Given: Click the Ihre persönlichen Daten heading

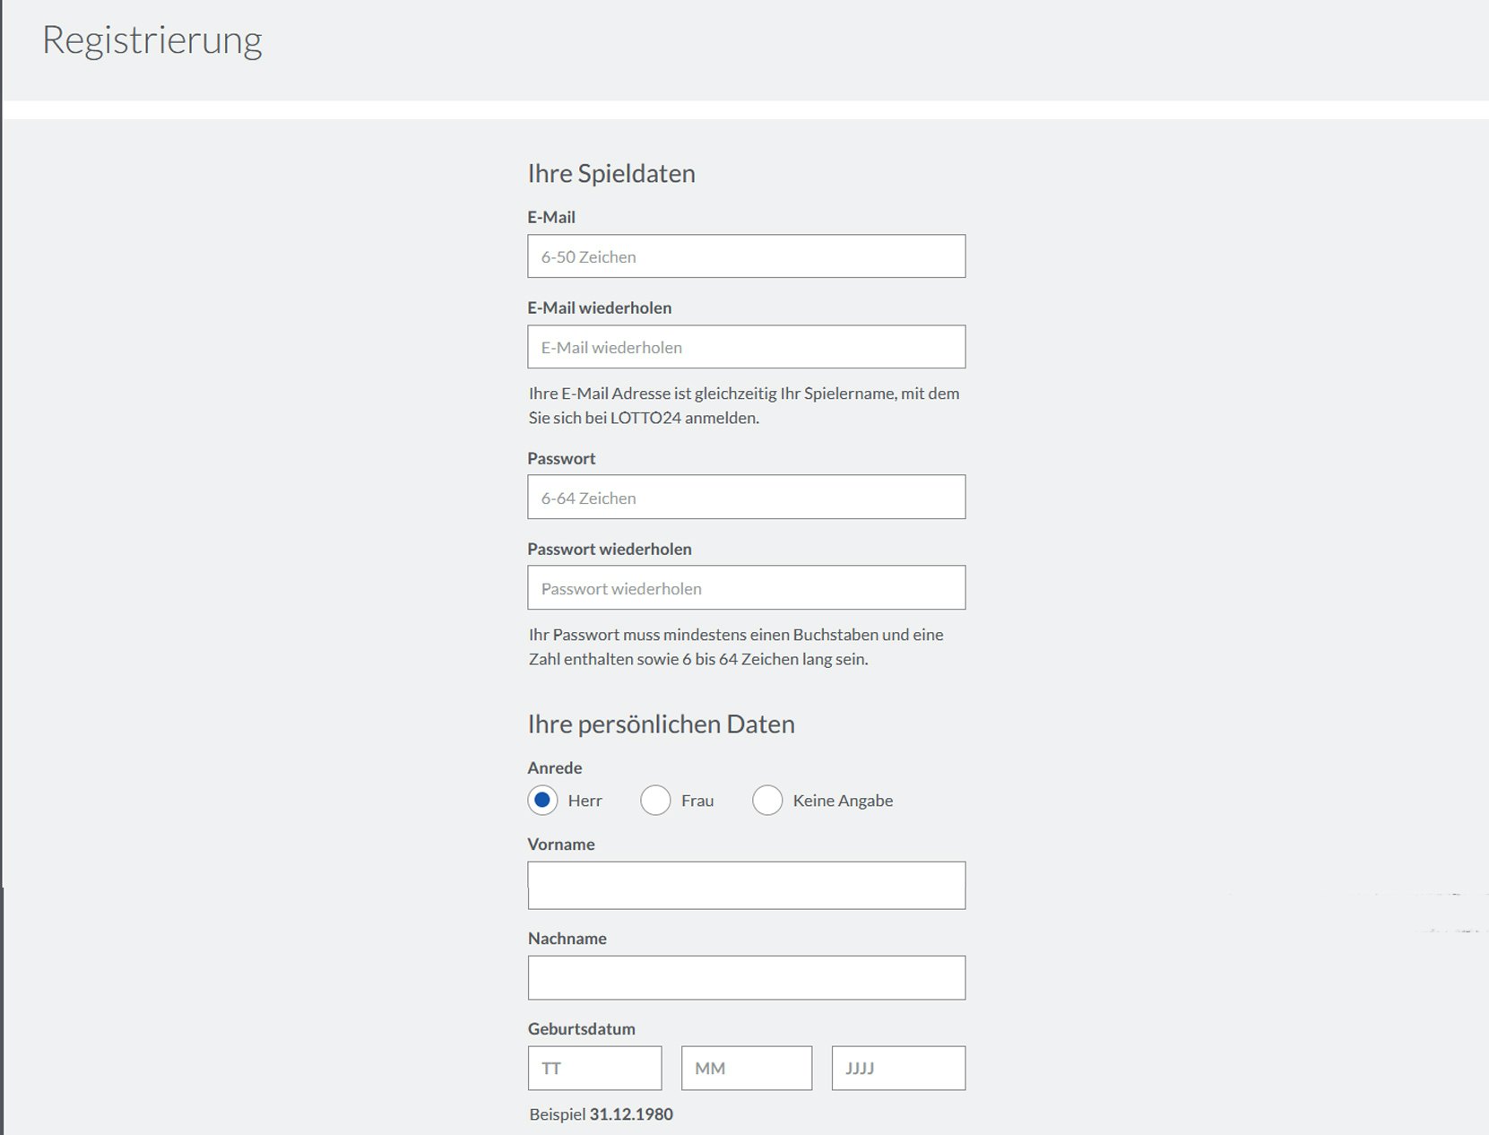Looking at the screenshot, I should tap(661, 724).
